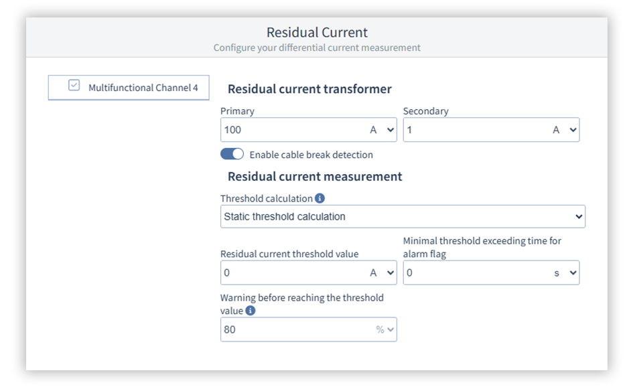633x387 pixels.
Task: Open the Secondary current unit dropdown
Action: click(564, 130)
